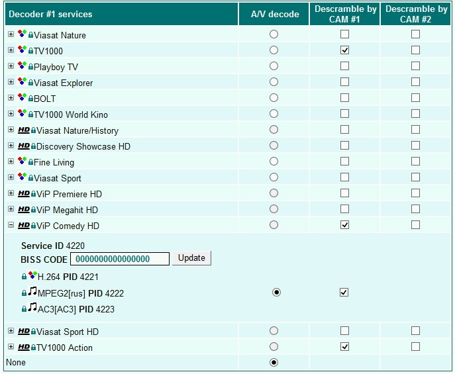Select A/V decode for TV1000 World Kino
The width and height of the screenshot is (455, 374).
[274, 114]
